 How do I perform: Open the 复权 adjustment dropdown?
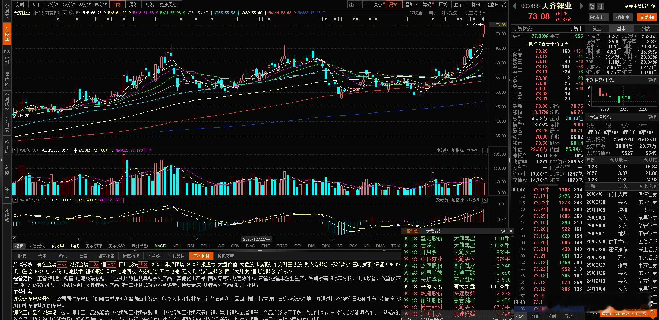(394, 4)
